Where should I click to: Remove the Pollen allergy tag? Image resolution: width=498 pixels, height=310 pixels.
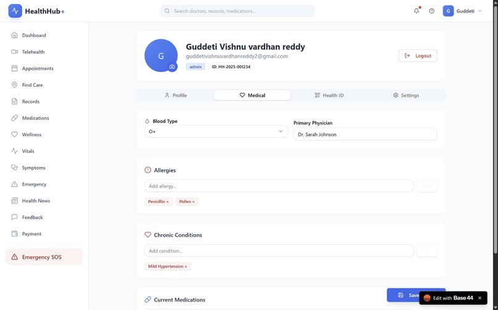pyautogui.click(x=193, y=202)
